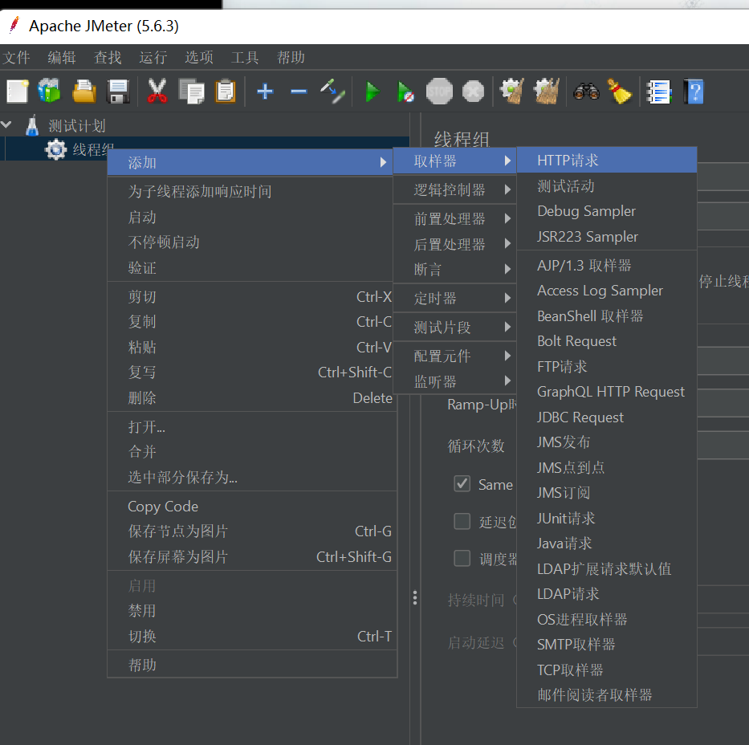Open the 查找 menu
The height and width of the screenshot is (745, 749).
point(108,57)
